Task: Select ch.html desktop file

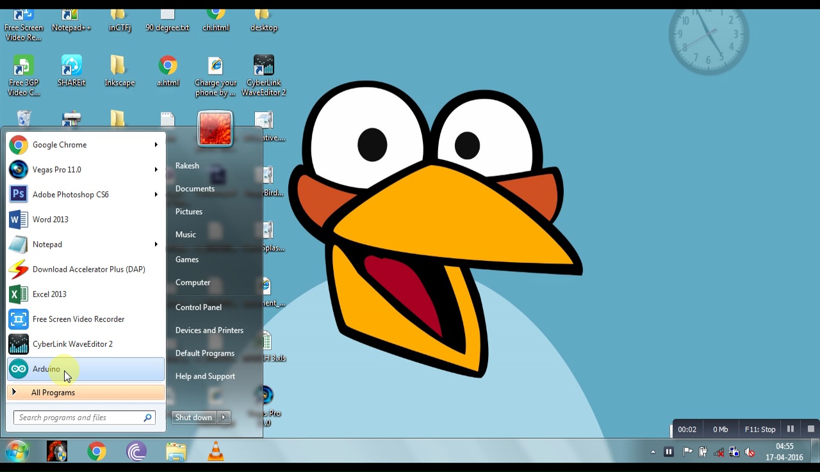Action: (x=216, y=21)
